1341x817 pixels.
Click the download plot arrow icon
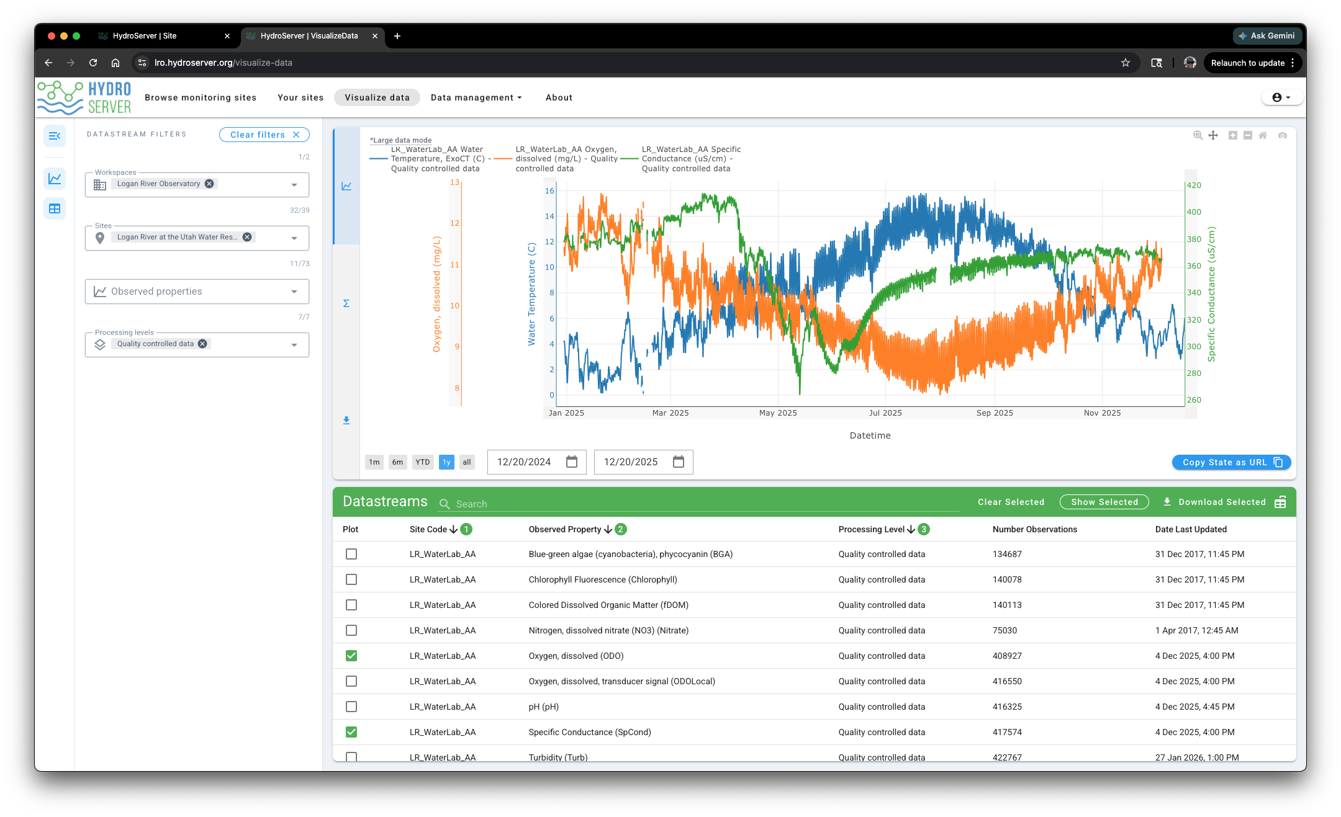pyautogui.click(x=346, y=421)
